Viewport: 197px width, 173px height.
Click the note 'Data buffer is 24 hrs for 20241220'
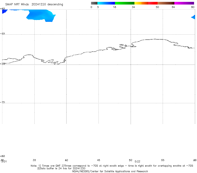pos(61,168)
